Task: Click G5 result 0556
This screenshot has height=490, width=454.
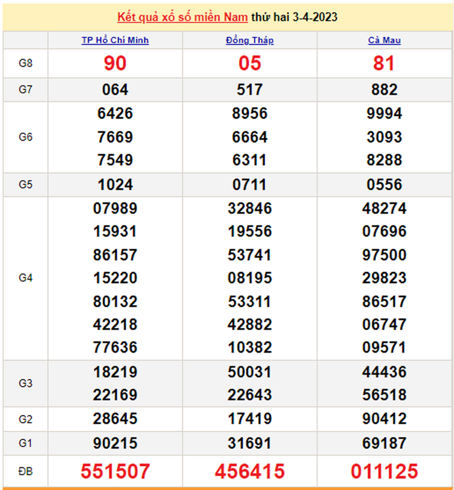Action: (x=384, y=185)
